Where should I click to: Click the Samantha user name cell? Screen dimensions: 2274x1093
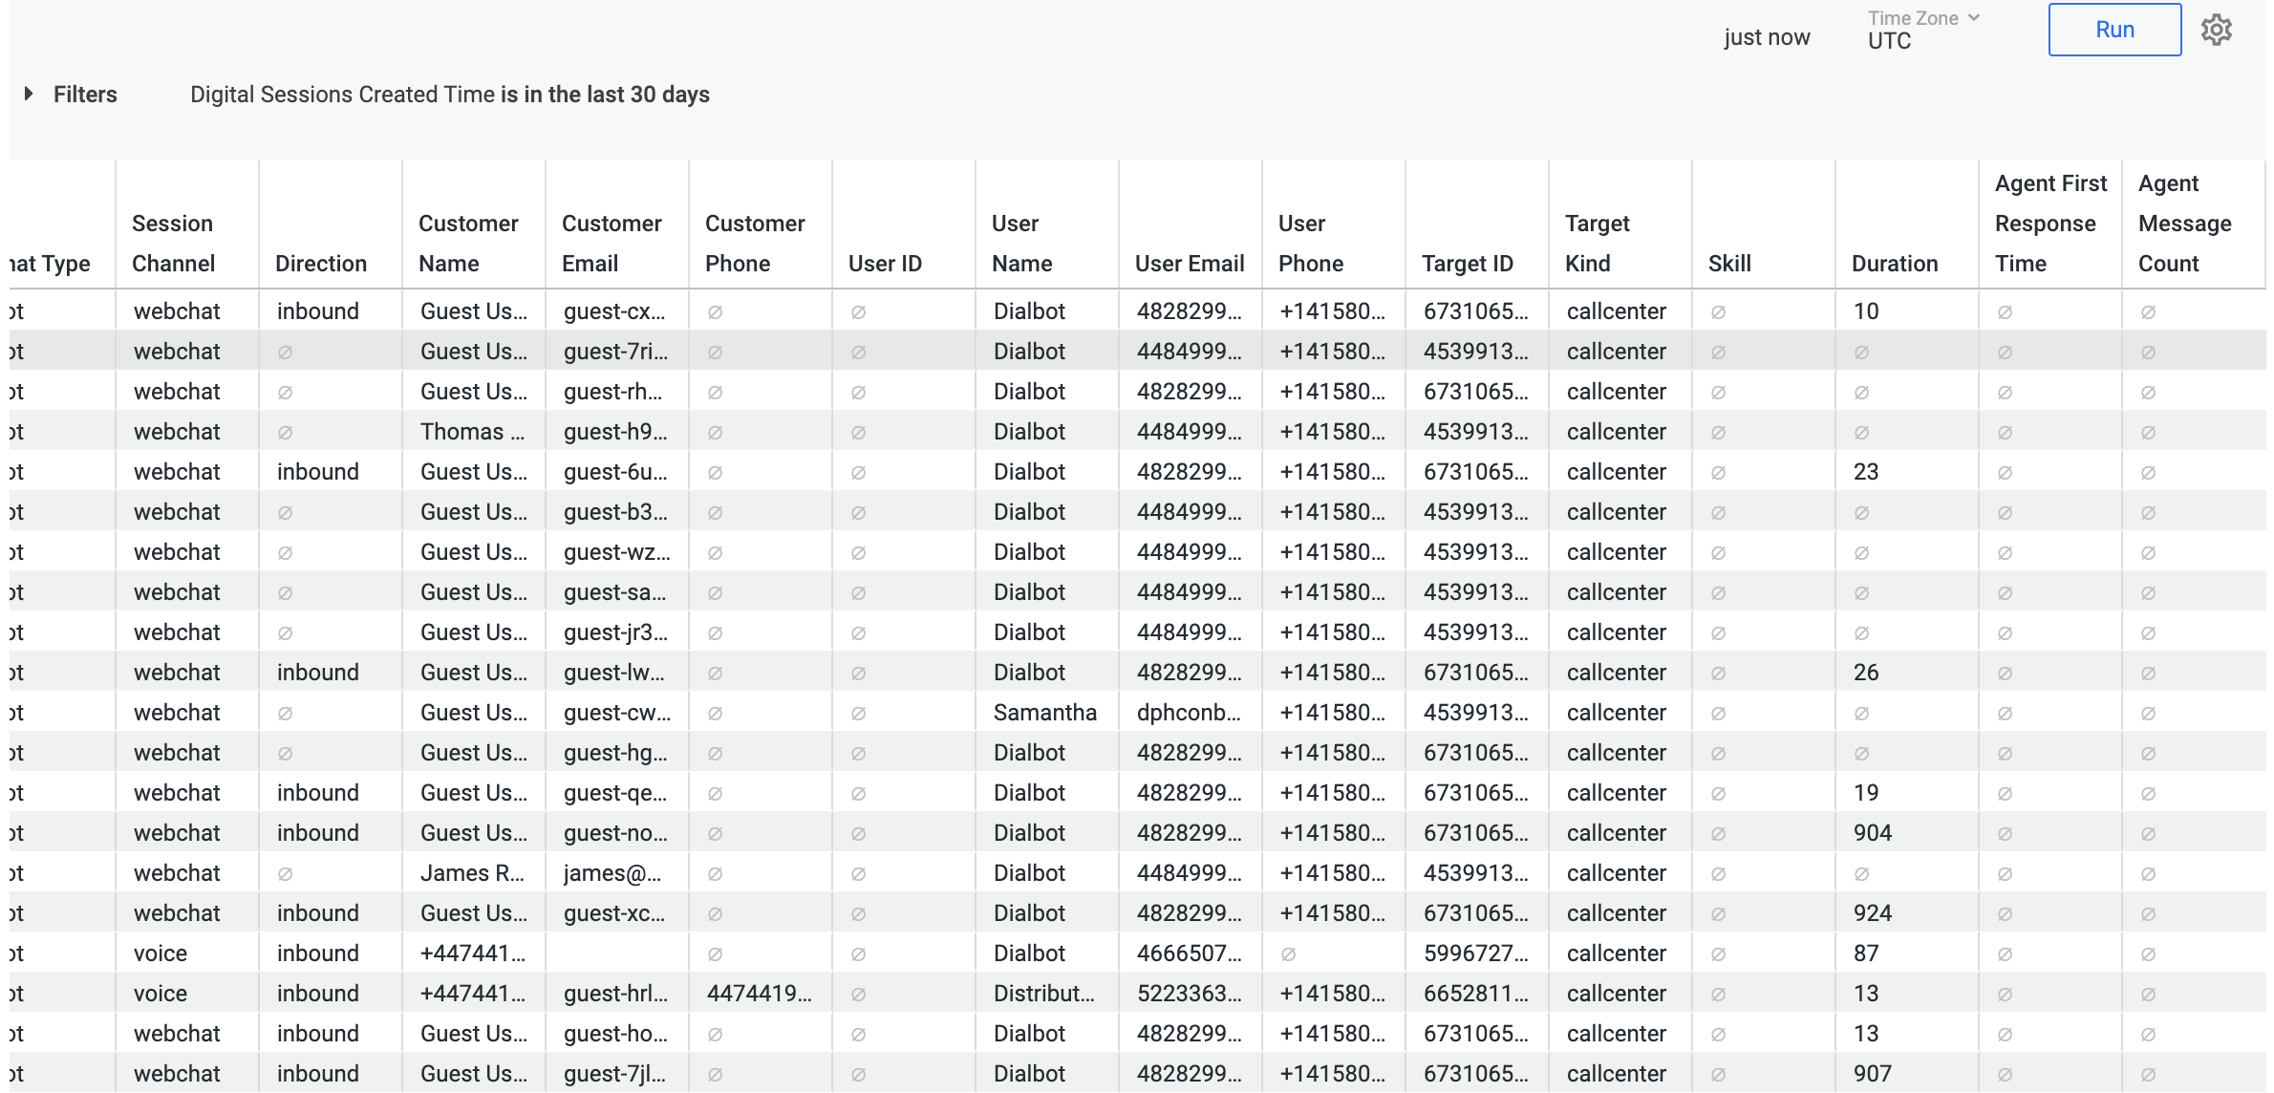[x=1044, y=713]
